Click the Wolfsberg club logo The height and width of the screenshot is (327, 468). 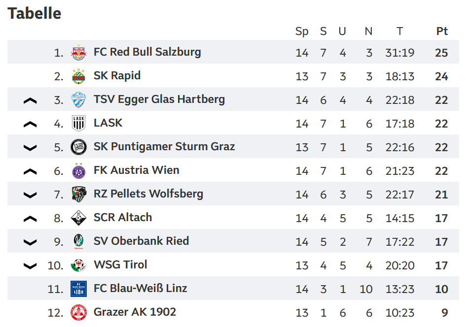click(79, 194)
